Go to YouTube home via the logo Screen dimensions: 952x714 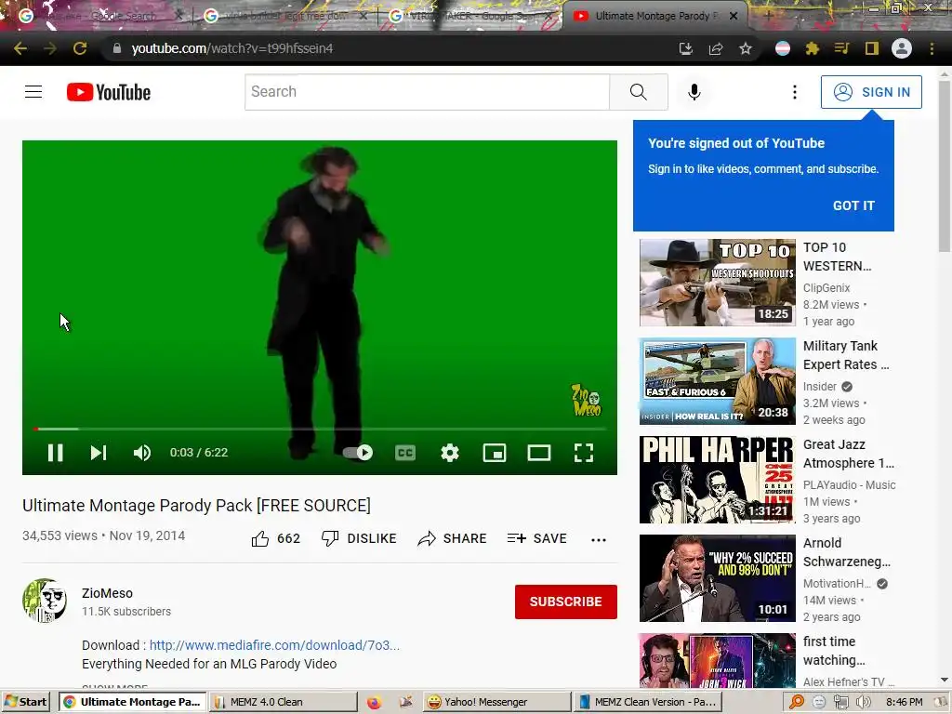pyautogui.click(x=109, y=92)
